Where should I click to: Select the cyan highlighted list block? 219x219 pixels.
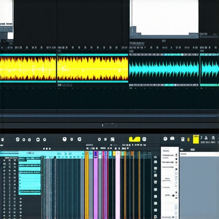pyautogui.click(x=30, y=176)
